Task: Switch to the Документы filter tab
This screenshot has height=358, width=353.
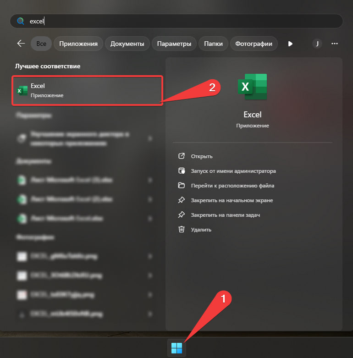Action: (127, 44)
